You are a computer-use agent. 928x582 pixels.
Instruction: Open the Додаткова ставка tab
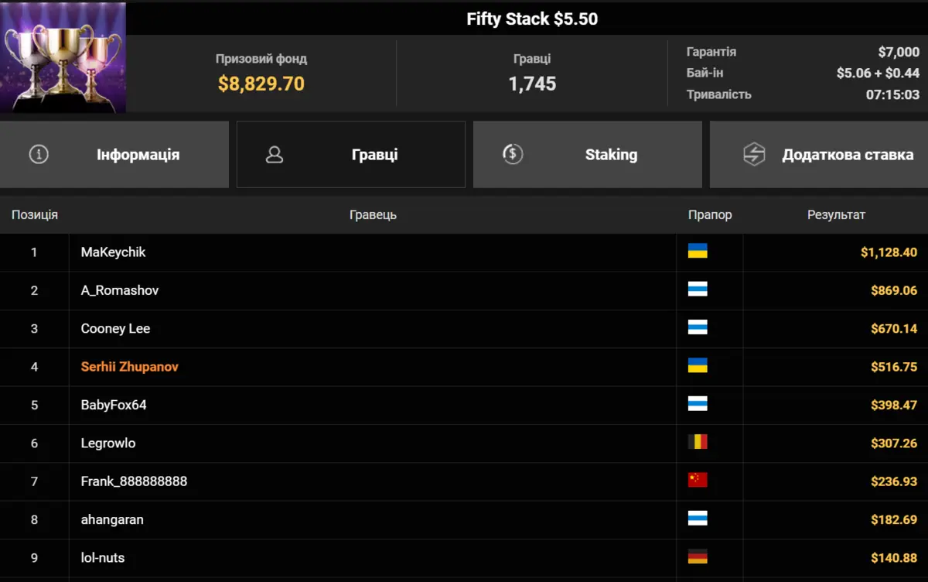pyautogui.click(x=819, y=154)
